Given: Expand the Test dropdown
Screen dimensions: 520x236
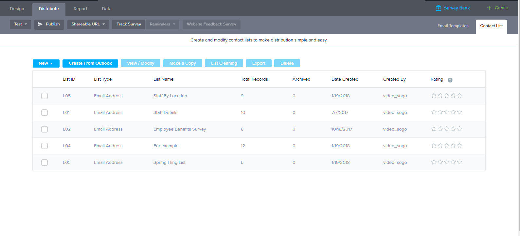Looking at the screenshot, I should [x=20, y=24].
